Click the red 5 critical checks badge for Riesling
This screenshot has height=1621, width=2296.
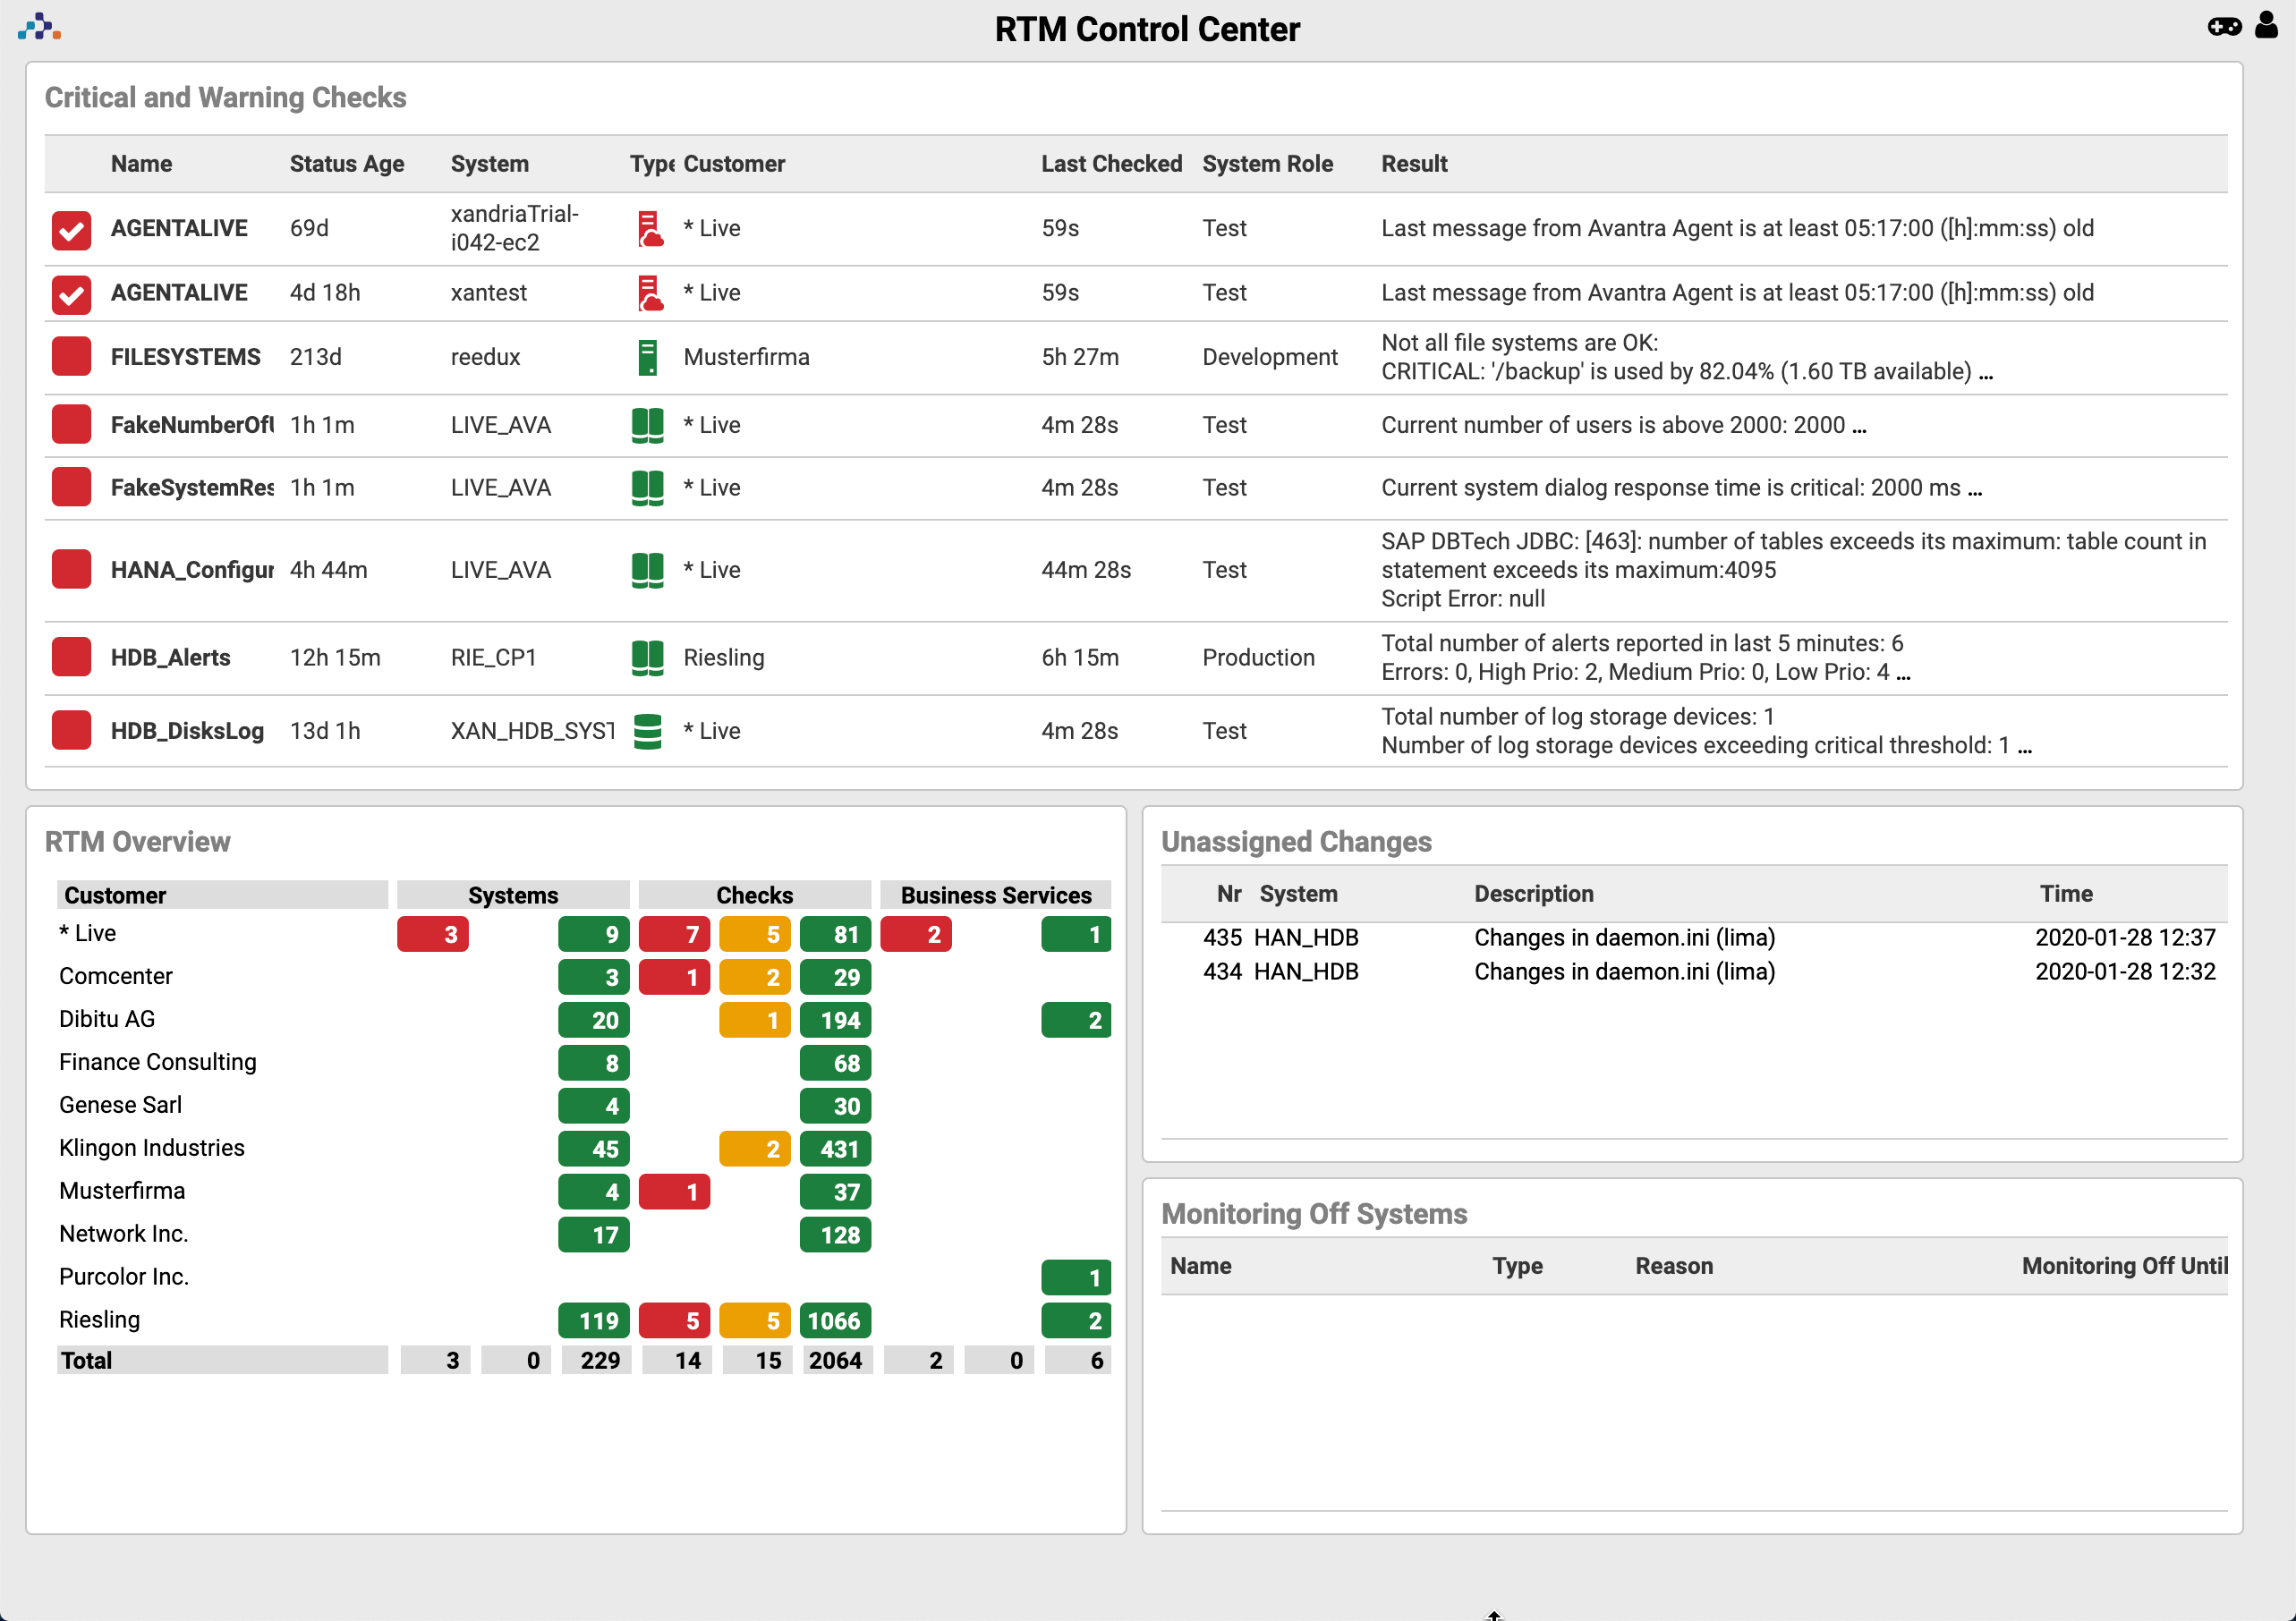[x=674, y=1321]
